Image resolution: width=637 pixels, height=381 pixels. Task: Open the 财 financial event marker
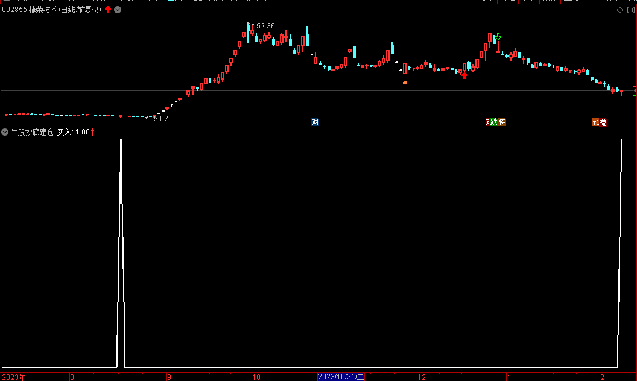point(315,122)
